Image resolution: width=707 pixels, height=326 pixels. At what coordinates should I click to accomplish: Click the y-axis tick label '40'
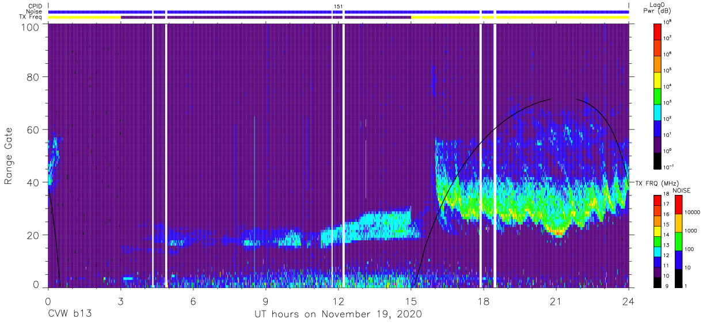(x=32, y=182)
